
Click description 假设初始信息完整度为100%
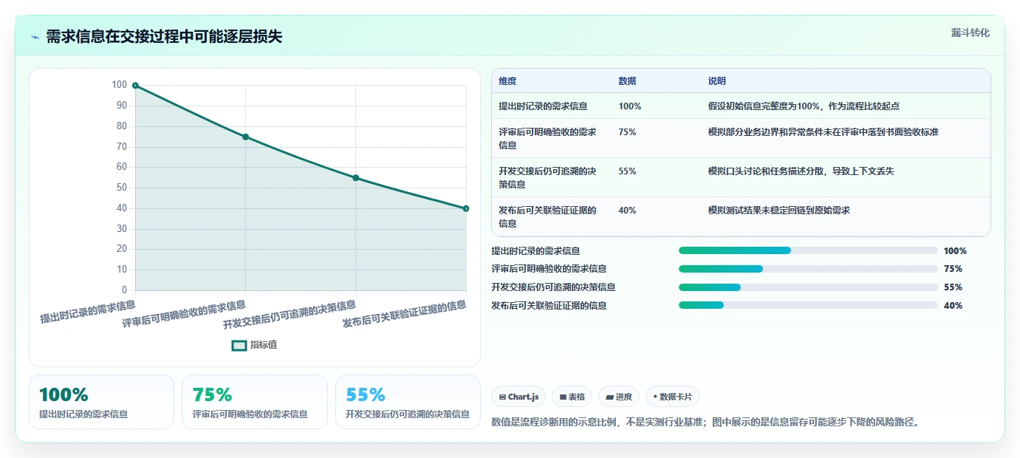(804, 106)
